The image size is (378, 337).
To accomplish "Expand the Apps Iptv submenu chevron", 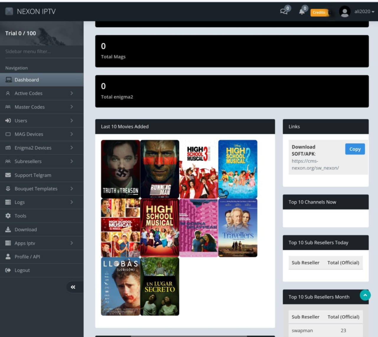I will coord(72,243).
